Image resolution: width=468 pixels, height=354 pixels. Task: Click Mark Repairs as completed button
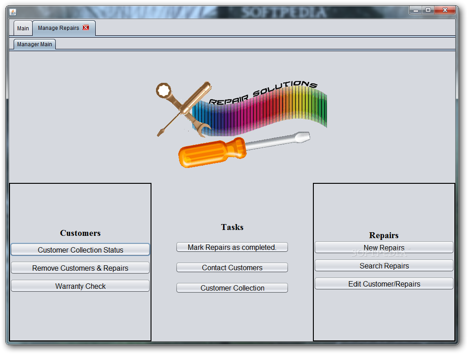[232, 247]
